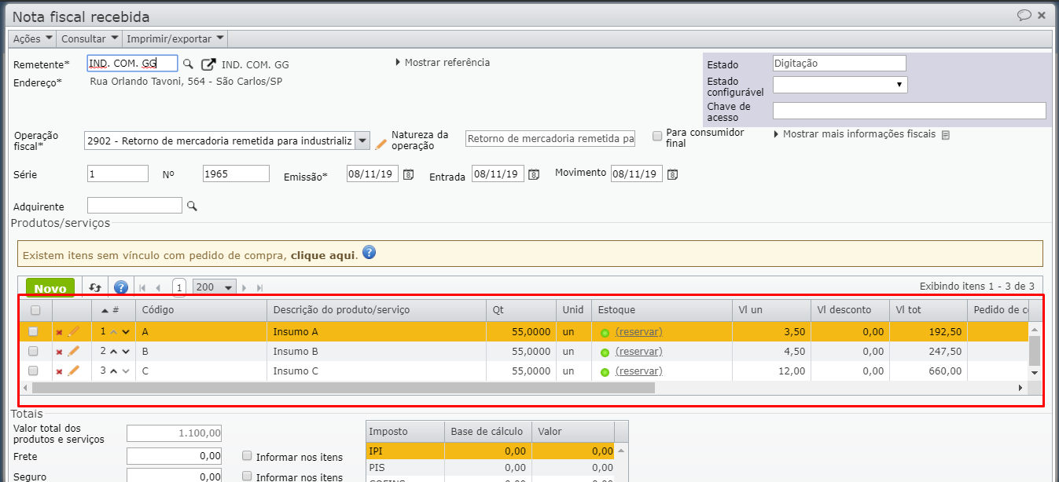Click the Adquirente input field

[x=134, y=206]
